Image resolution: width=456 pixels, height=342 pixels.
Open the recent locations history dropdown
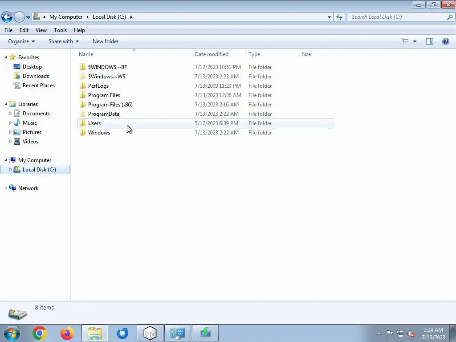(28, 17)
